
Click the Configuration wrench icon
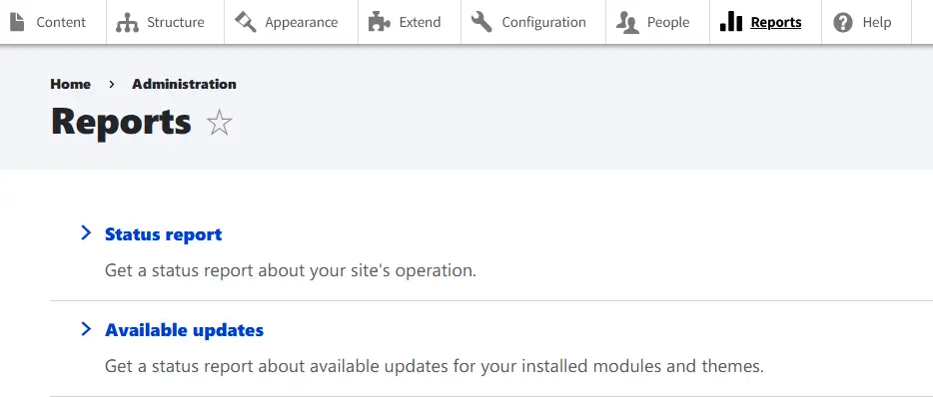click(481, 22)
